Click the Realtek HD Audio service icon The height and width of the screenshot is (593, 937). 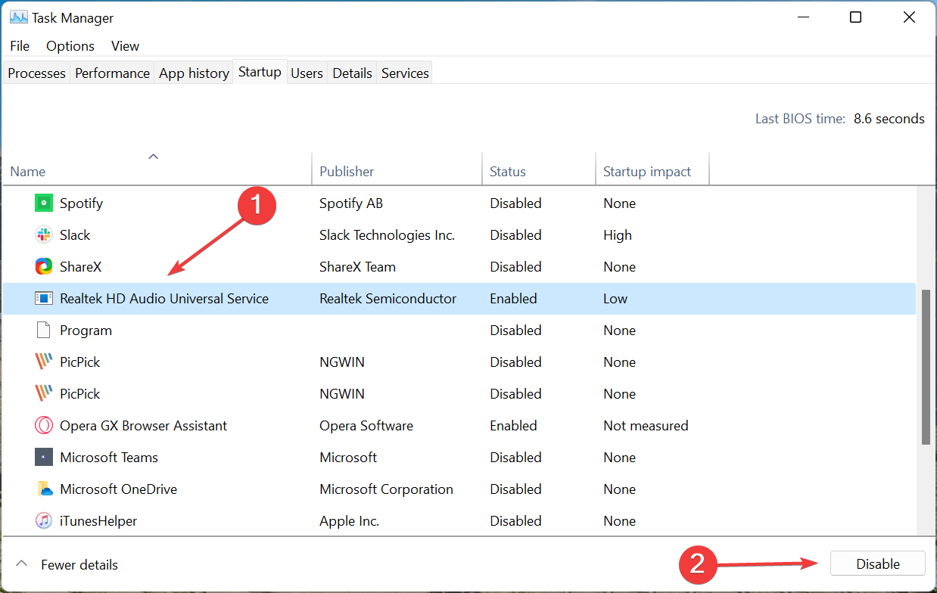click(44, 299)
